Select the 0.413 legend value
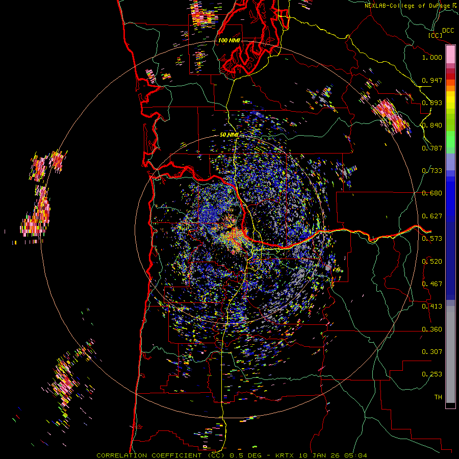459x459 pixels. (432, 307)
